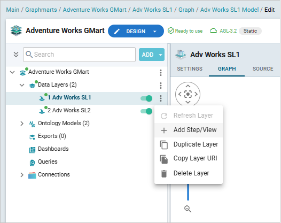281x223 pixels.
Task: Click inside the Search field
Action: point(79,55)
